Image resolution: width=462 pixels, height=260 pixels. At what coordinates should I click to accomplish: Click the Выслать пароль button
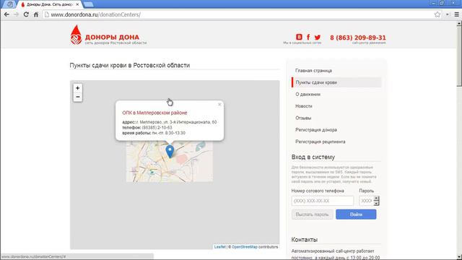(x=312, y=214)
